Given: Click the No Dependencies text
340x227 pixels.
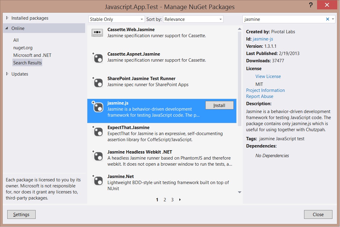Looking at the screenshot, I should point(272,156).
